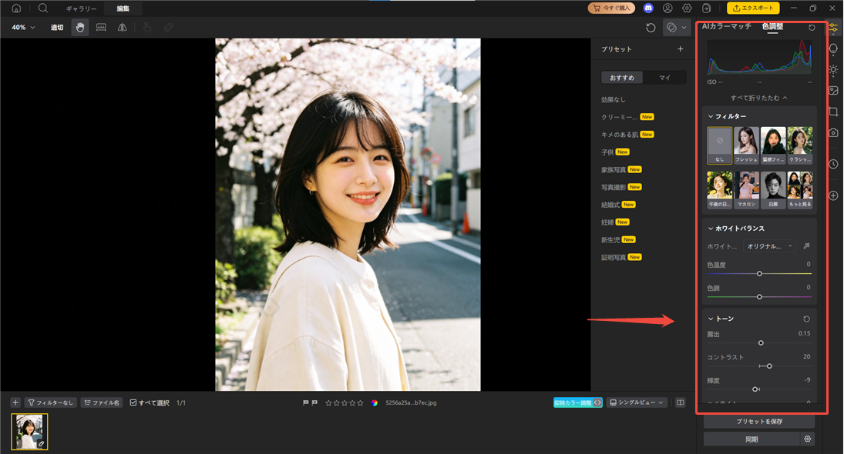Switch to AIカラーマッチ tab
The image size is (844, 454).
(x=726, y=26)
